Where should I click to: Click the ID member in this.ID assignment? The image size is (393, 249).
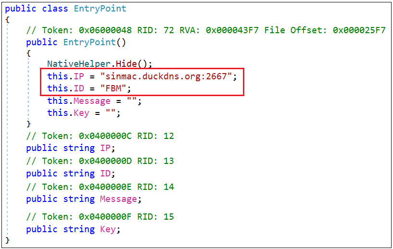[x=79, y=88]
